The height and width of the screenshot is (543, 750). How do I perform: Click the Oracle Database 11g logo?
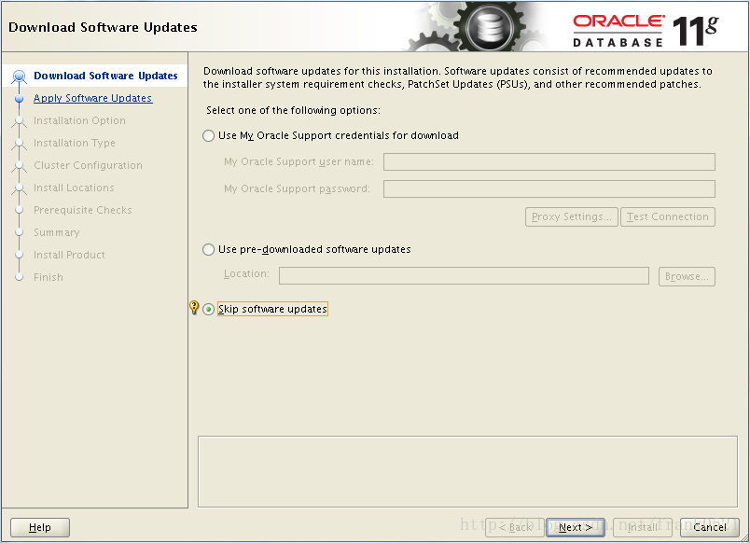(646, 31)
